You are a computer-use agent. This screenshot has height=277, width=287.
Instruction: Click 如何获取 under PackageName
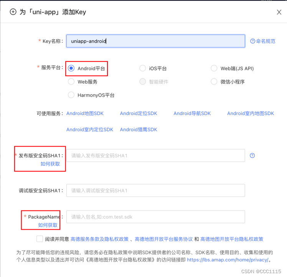[48, 225]
